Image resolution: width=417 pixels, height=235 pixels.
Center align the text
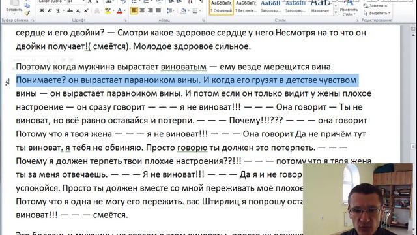142,11
